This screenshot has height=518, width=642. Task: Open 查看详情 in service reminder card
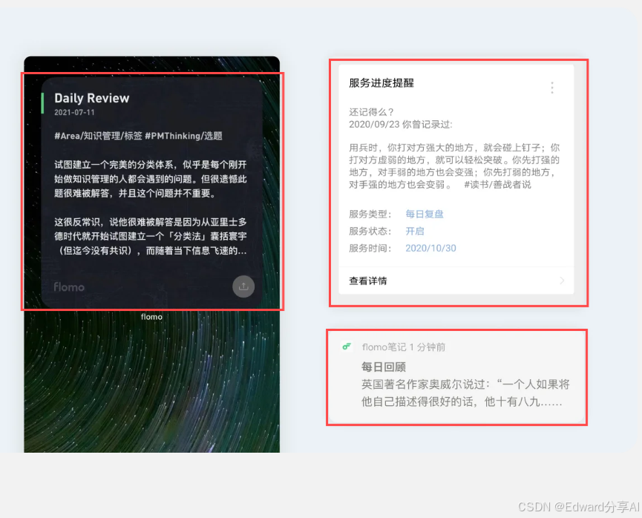click(456, 281)
